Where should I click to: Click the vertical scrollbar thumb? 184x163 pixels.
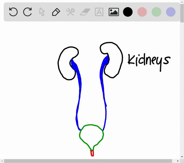coord(182,13)
